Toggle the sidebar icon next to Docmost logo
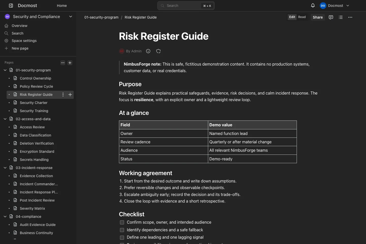Viewport: 366px width, 244px height. click(11, 6)
